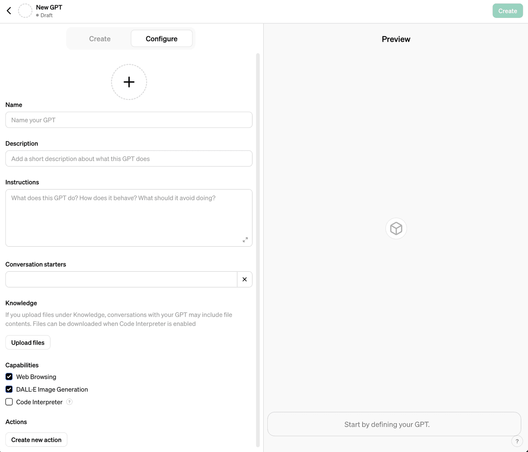The image size is (528, 452).
Task: Click the X to remove the conversation starter
Action: point(245,279)
